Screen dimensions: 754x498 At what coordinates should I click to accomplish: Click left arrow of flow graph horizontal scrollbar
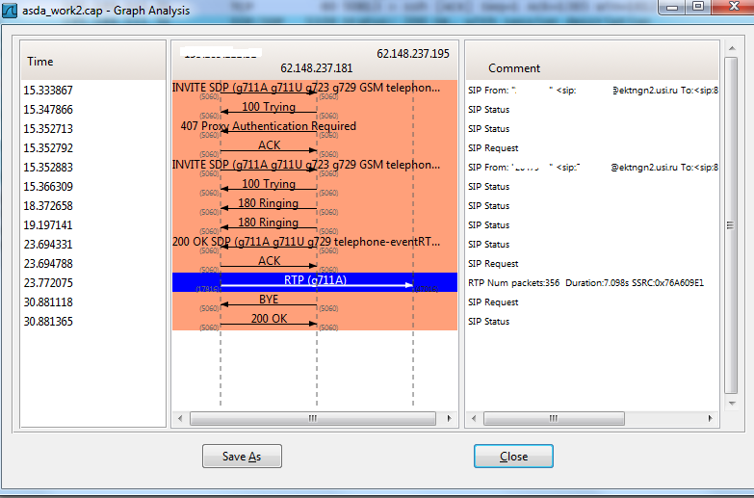[x=180, y=419]
